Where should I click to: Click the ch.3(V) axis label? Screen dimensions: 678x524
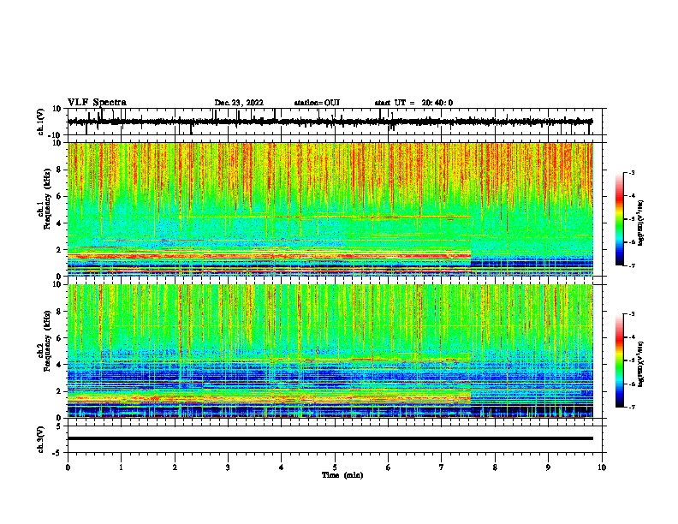tap(41, 439)
